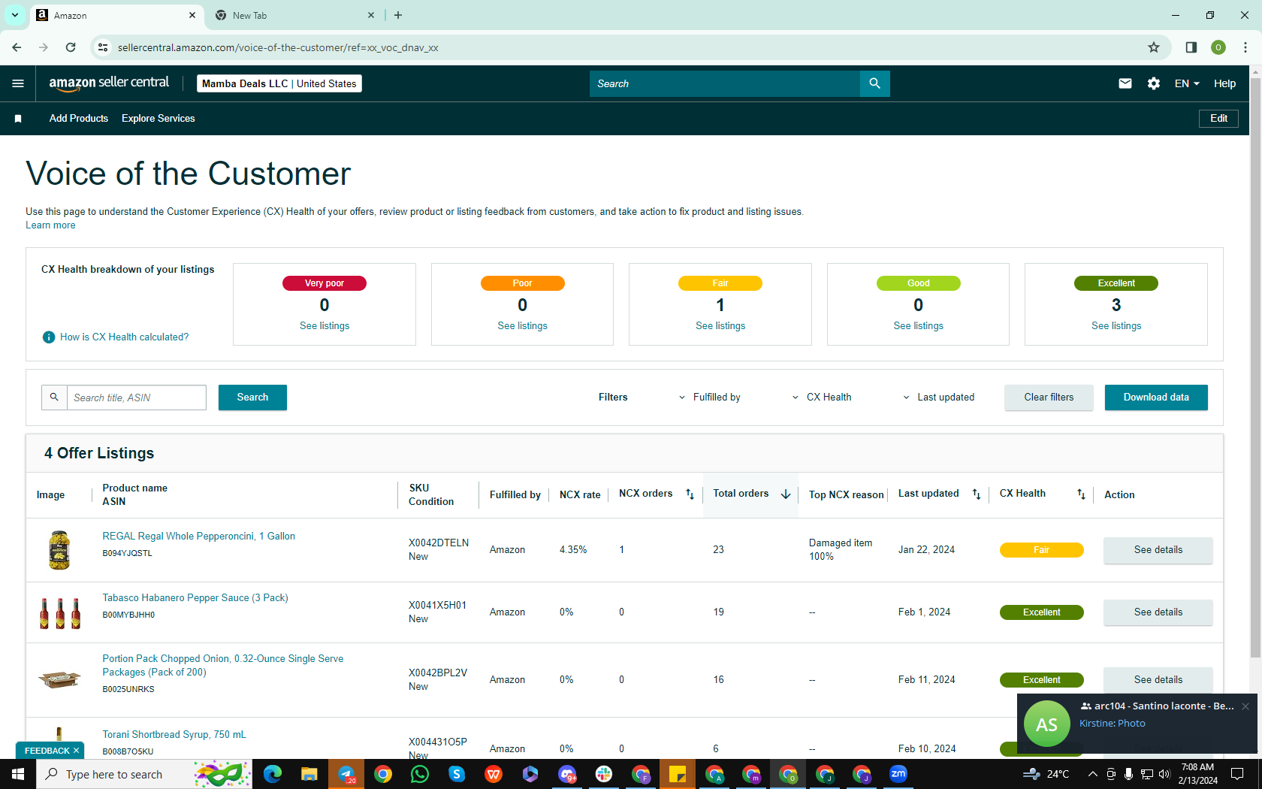Open REGAL Regal Whole Pepperoncini product link
Image resolution: width=1262 pixels, height=789 pixels.
199,537
